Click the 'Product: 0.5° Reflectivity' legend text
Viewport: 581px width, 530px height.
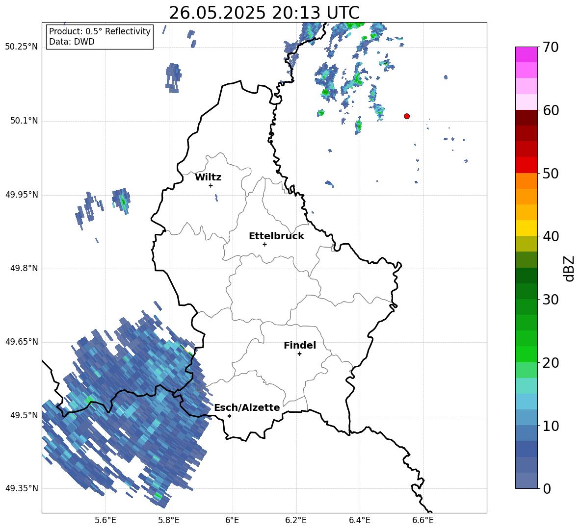(100, 31)
